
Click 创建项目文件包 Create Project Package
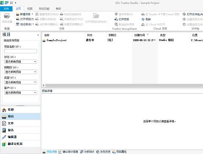point(193,19)
